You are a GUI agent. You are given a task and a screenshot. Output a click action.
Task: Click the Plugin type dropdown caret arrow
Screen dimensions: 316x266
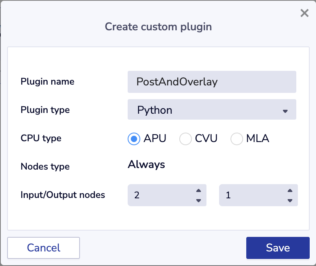pos(285,111)
